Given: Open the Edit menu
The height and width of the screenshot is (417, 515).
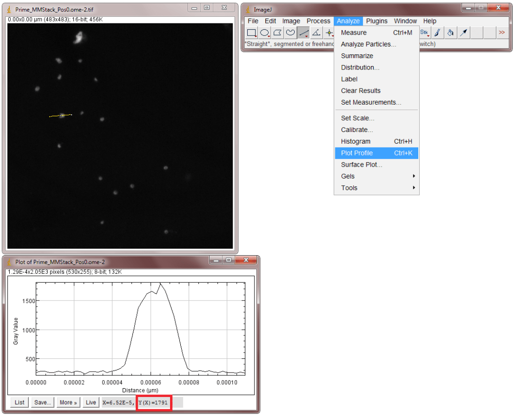Looking at the screenshot, I should 270,21.
